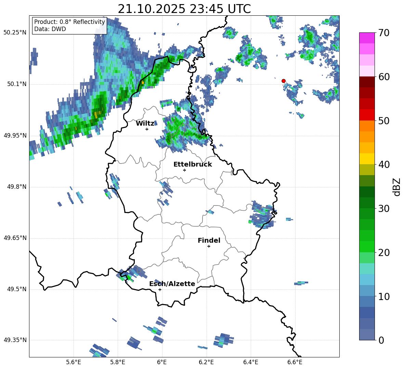The image size is (405, 369).
Task: Click the 49.5°N latitude label
Action: [17, 289]
